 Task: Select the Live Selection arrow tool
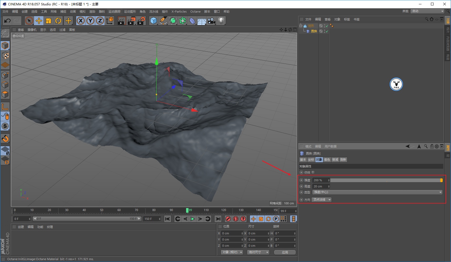point(29,21)
